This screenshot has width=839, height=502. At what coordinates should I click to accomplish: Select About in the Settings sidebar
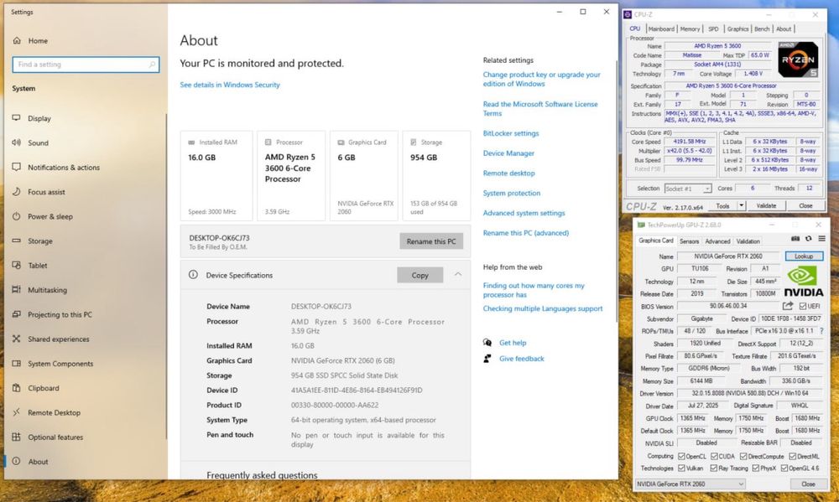pos(38,462)
